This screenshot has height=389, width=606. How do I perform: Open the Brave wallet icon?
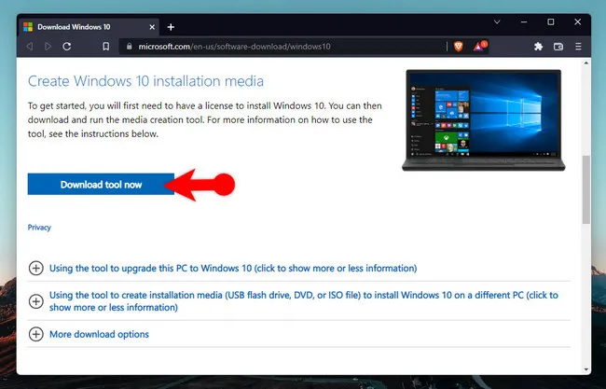click(x=558, y=47)
